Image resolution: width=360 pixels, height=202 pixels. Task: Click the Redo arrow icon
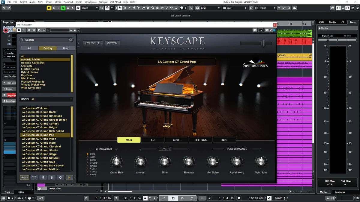9,8
